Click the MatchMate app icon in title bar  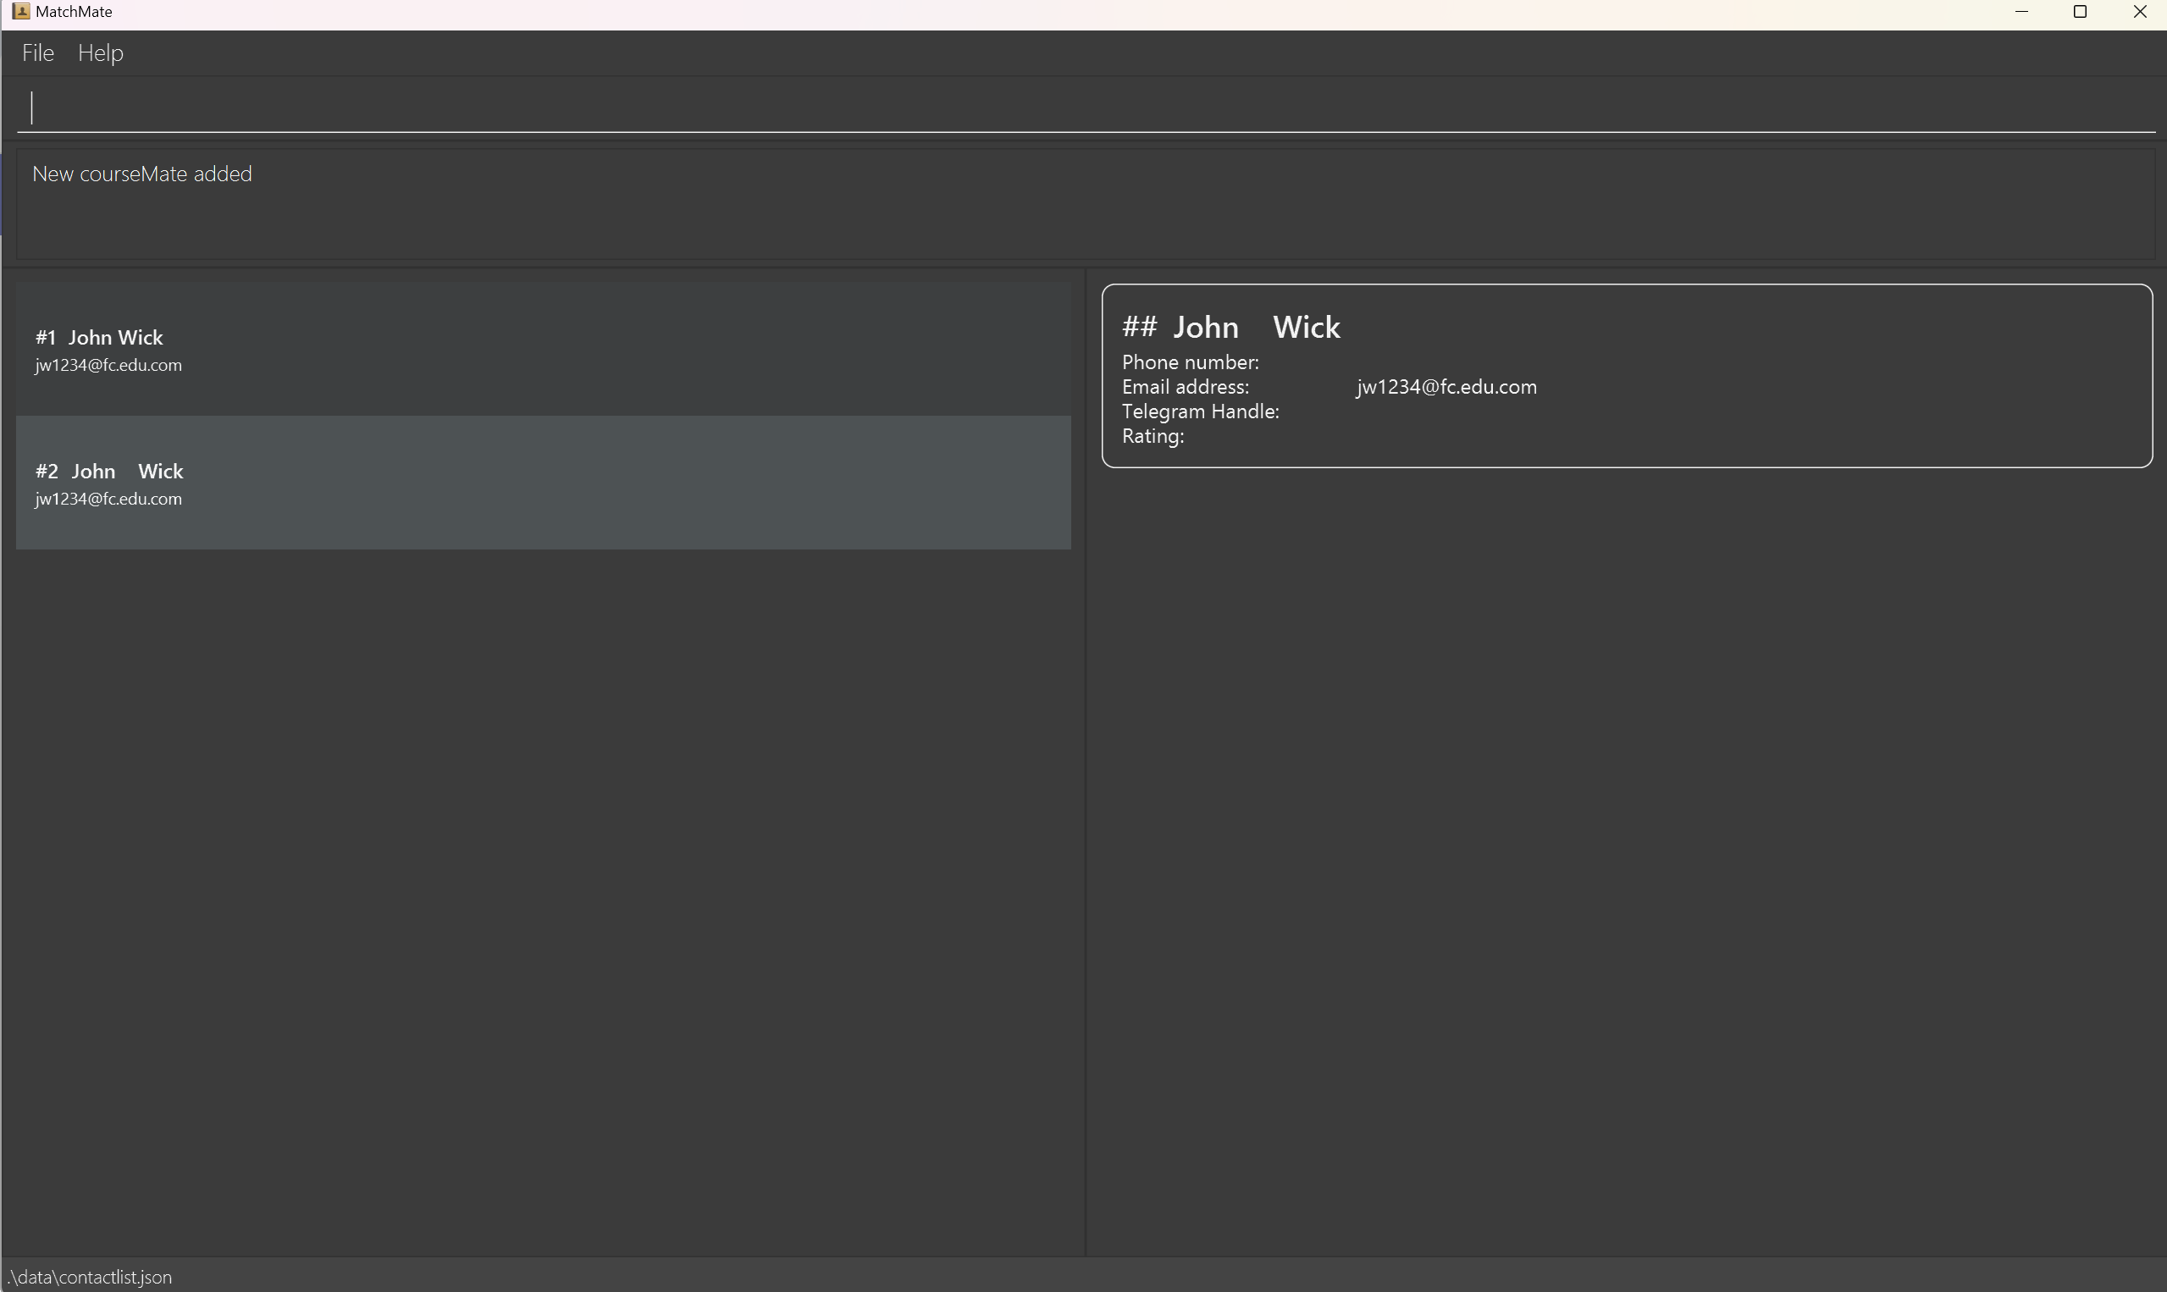[x=20, y=11]
